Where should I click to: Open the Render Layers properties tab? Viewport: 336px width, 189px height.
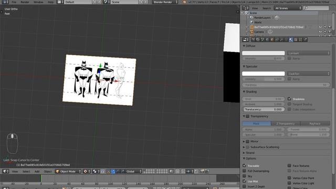click(x=258, y=40)
